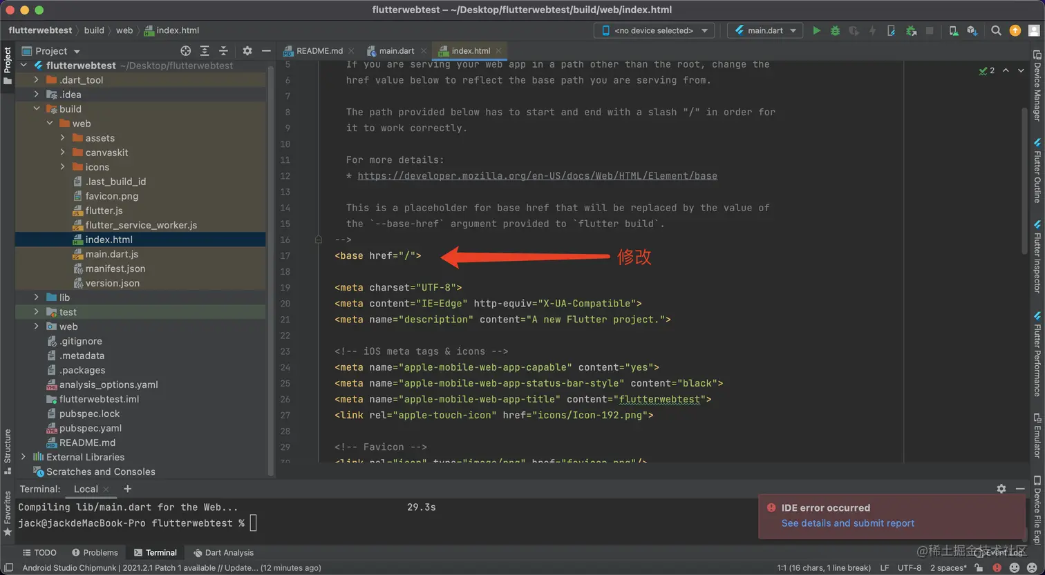Open the Emulator side panel
Image resolution: width=1045 pixels, height=575 pixels.
coord(1037,436)
